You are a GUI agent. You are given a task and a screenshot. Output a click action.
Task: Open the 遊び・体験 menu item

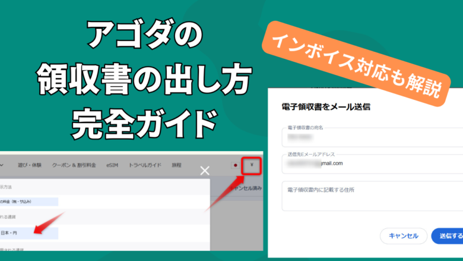point(30,165)
